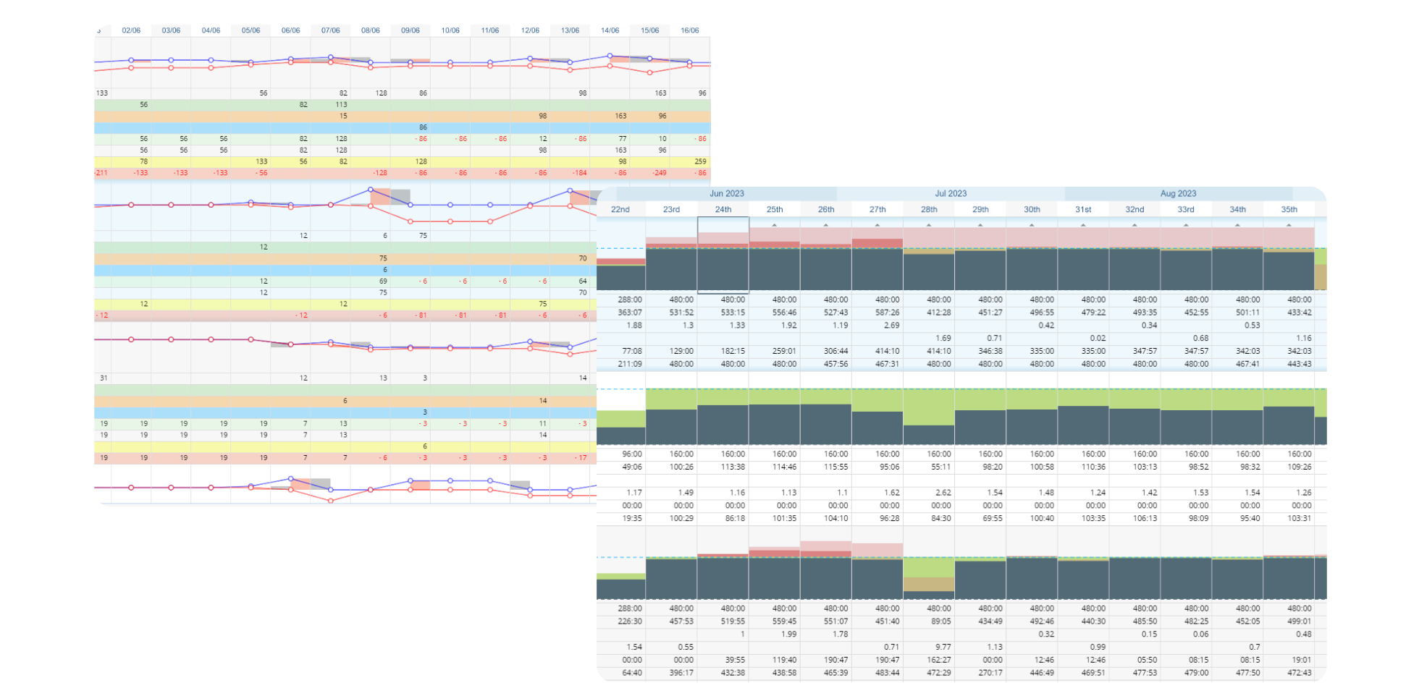Click the up arrow in the 28th week column

pyautogui.click(x=929, y=225)
